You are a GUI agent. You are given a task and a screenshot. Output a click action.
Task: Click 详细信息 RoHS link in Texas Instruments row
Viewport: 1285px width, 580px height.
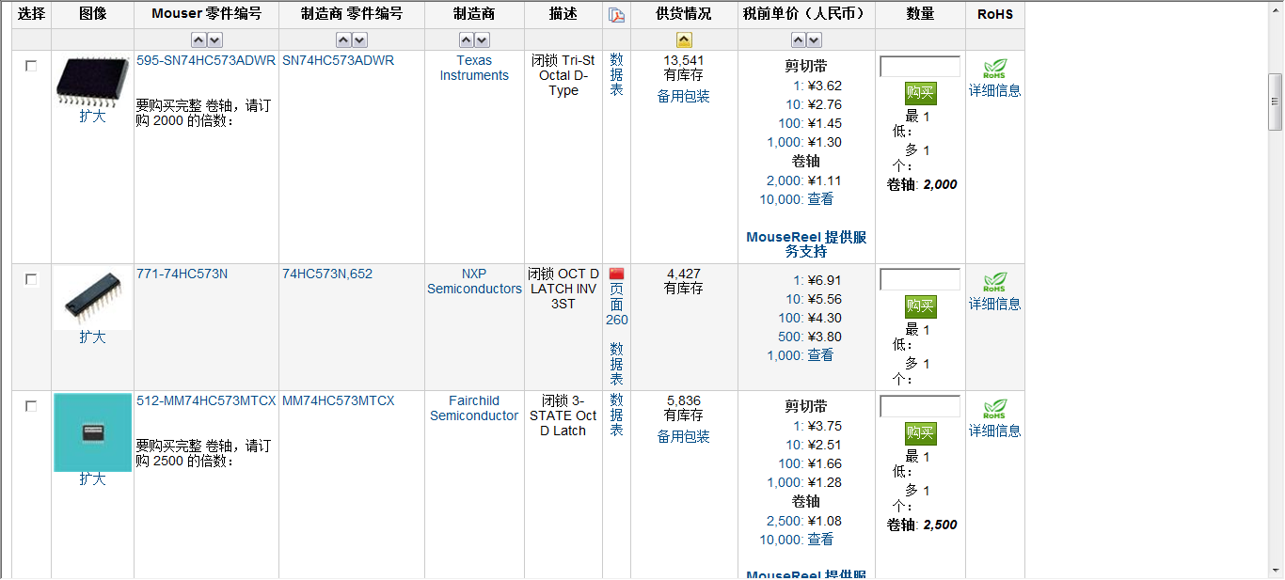pyautogui.click(x=995, y=91)
